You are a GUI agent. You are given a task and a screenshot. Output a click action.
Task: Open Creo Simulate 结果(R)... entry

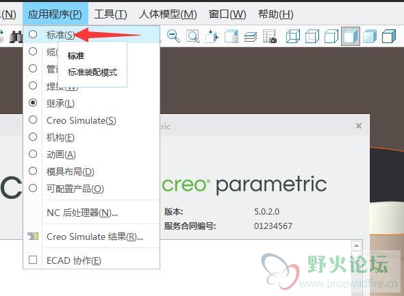[92, 237]
